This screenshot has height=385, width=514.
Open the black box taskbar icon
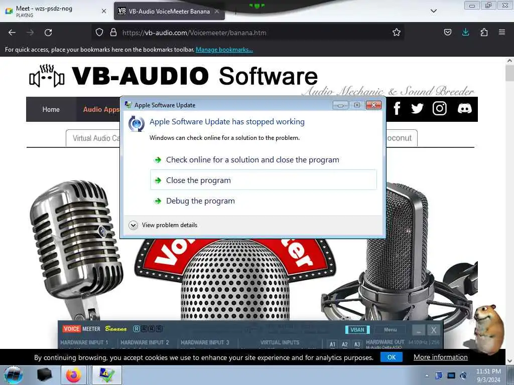[44, 375]
